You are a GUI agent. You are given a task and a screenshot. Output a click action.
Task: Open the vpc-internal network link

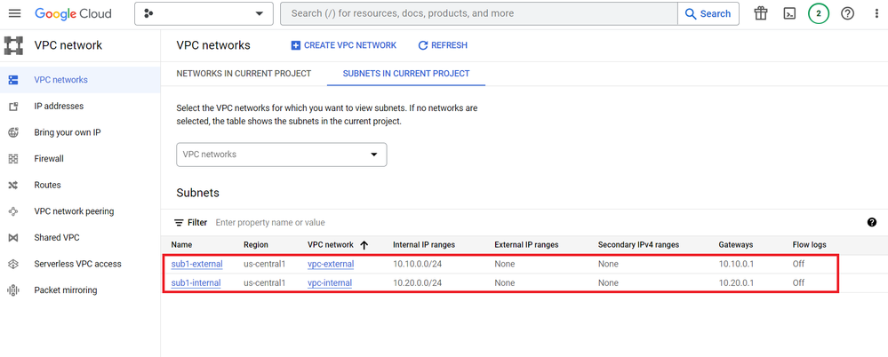click(329, 283)
